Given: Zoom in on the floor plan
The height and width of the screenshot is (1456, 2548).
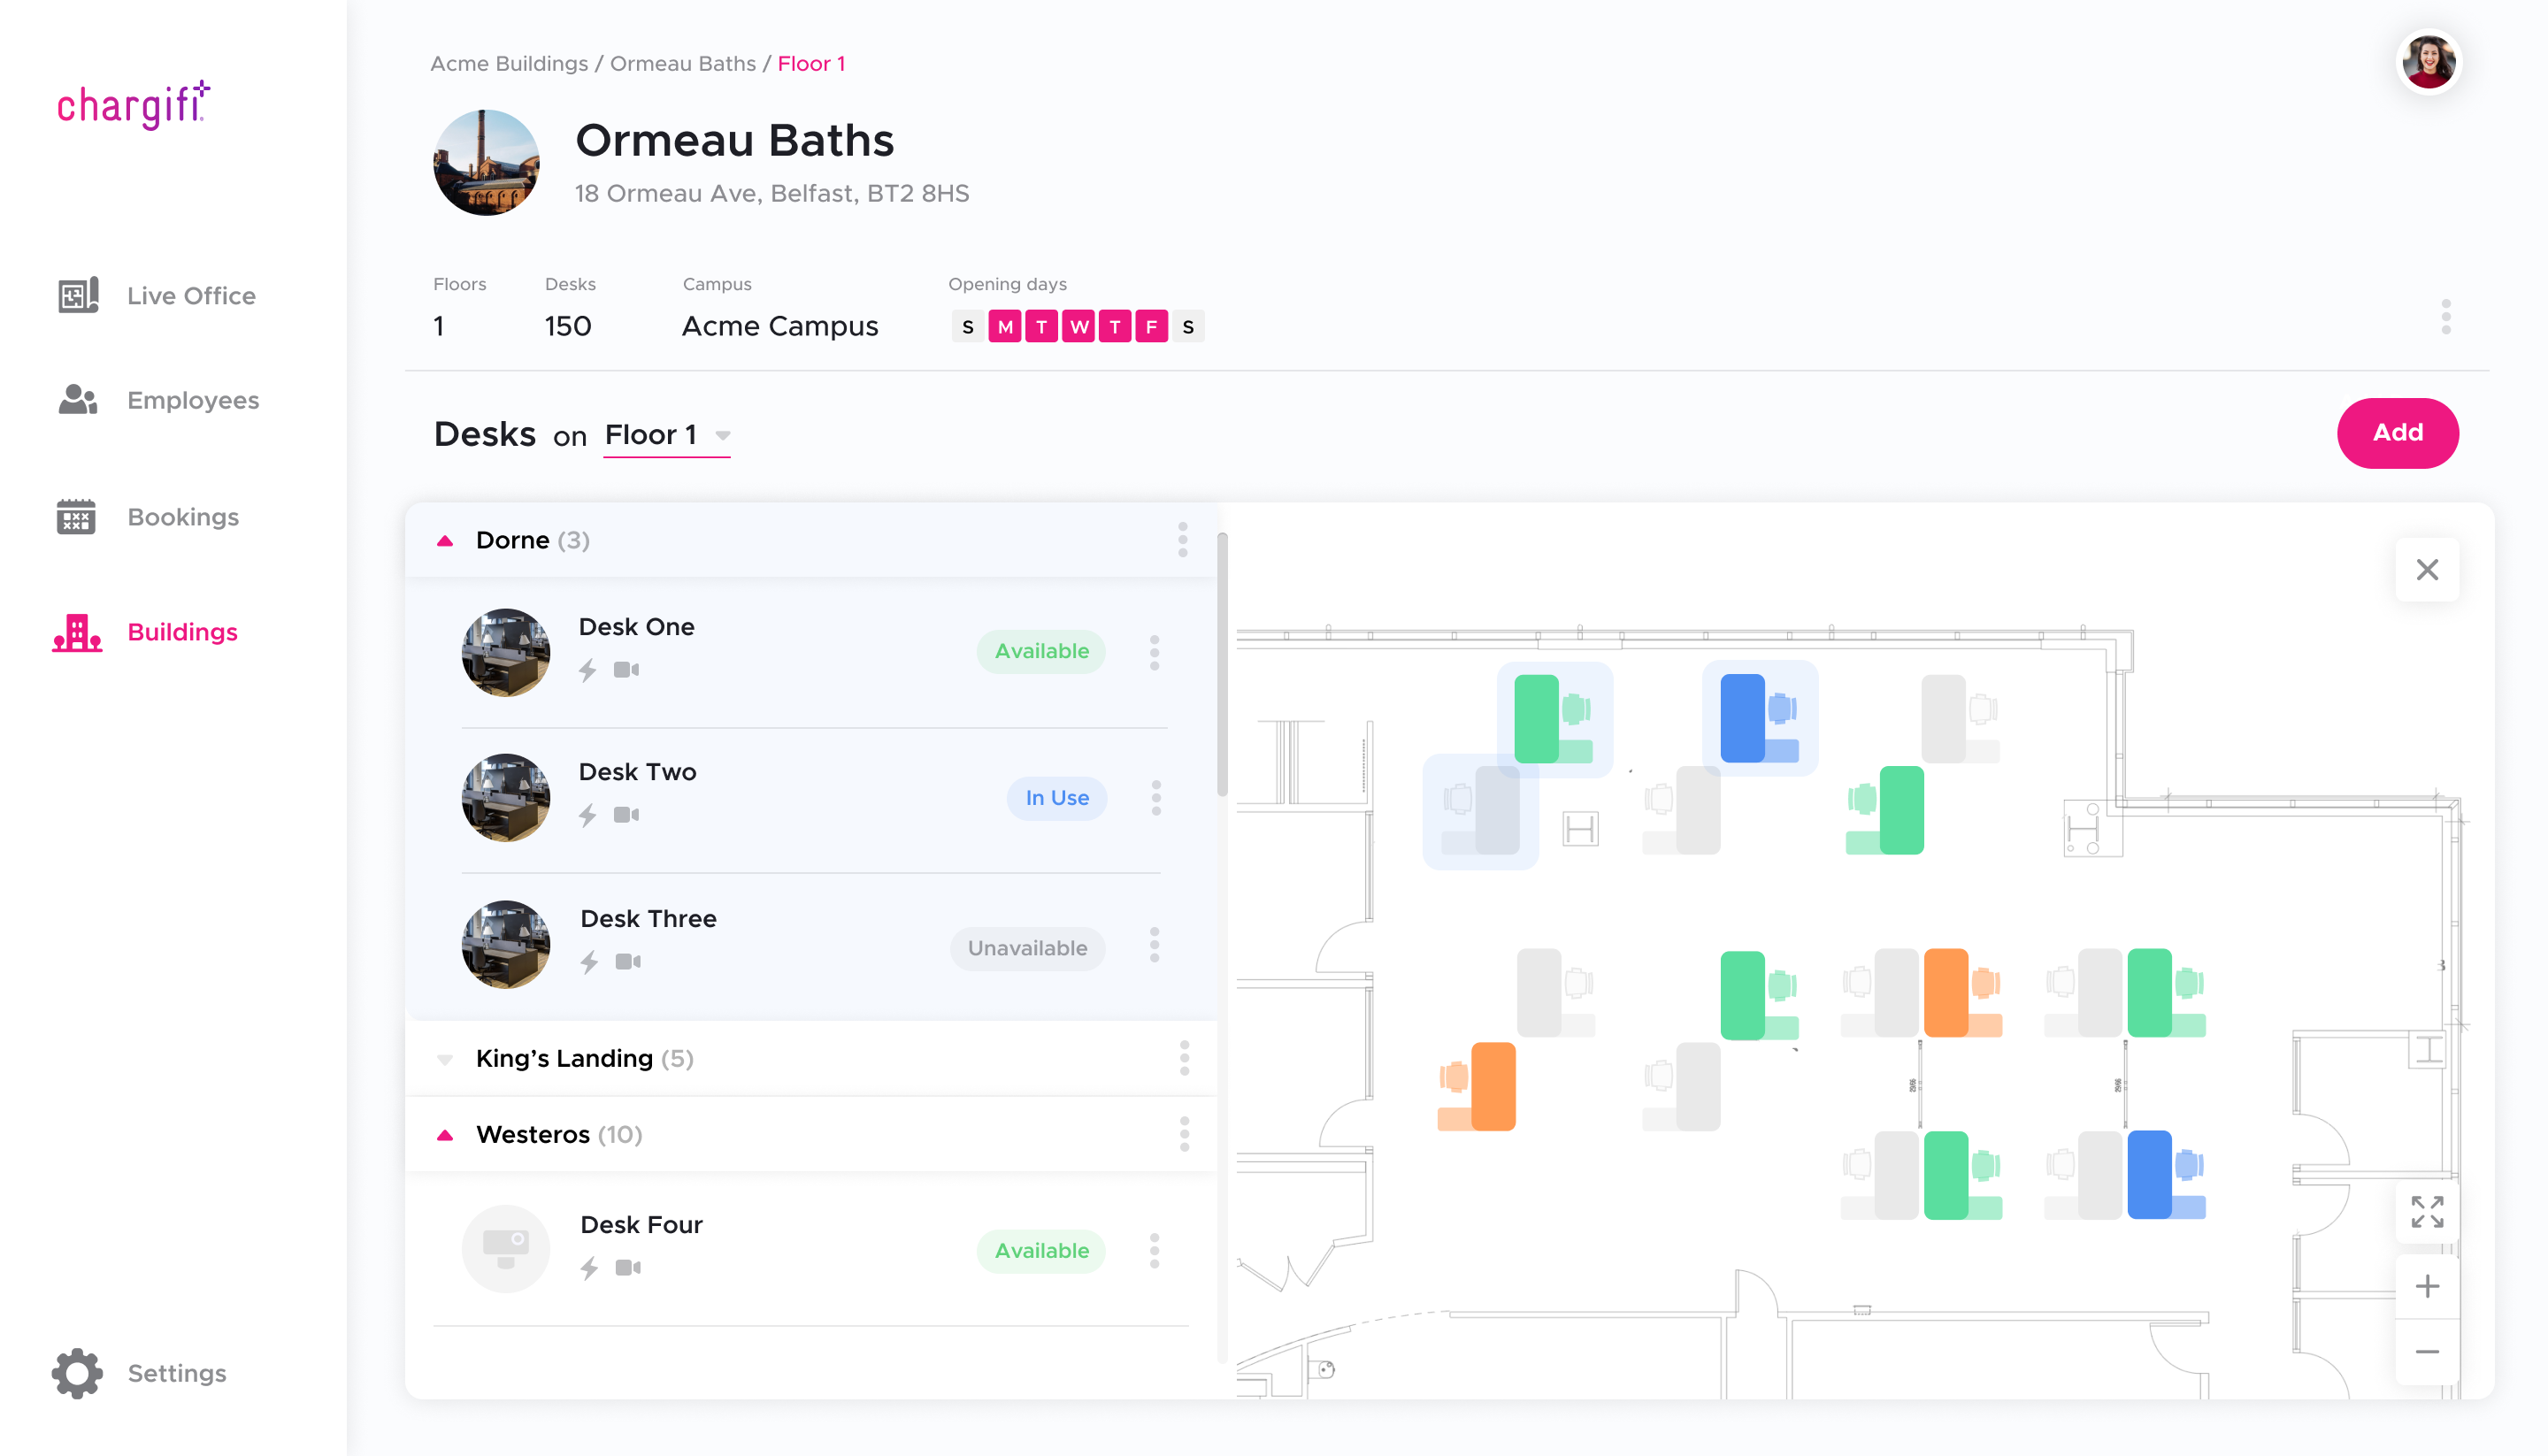Looking at the screenshot, I should point(2427,1286).
